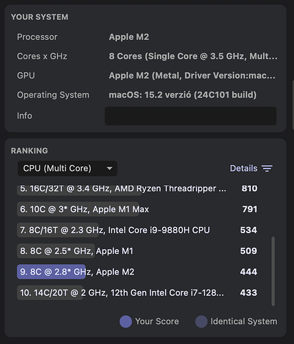
Task: Click the Apple M2 processor value
Action: click(x=129, y=37)
